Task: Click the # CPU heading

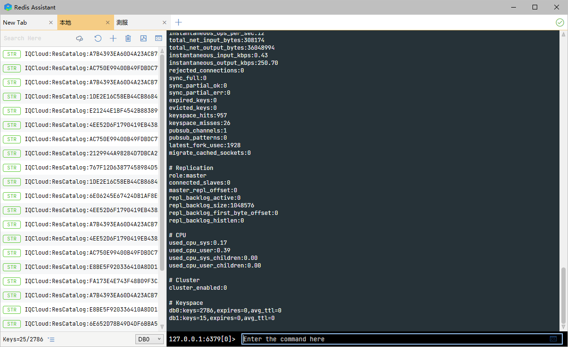Action: click(177, 235)
